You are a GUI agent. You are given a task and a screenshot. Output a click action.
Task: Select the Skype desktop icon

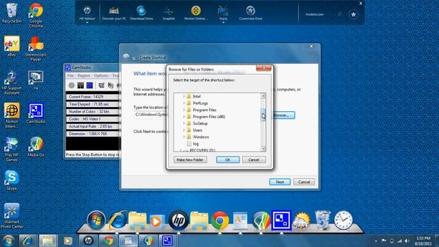12,180
